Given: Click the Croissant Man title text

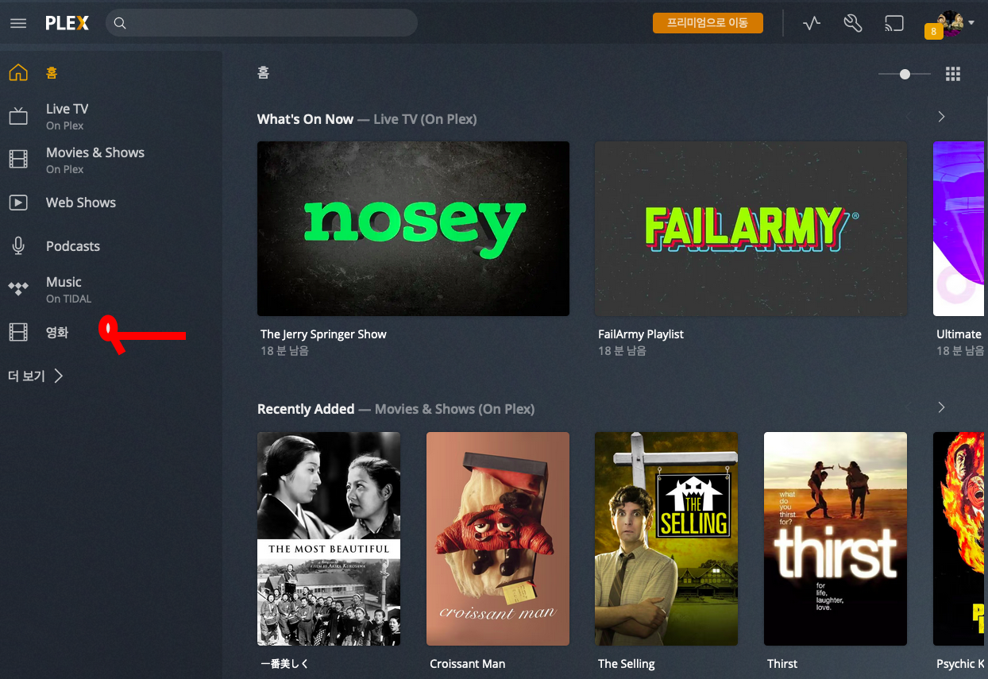Looking at the screenshot, I should (468, 664).
